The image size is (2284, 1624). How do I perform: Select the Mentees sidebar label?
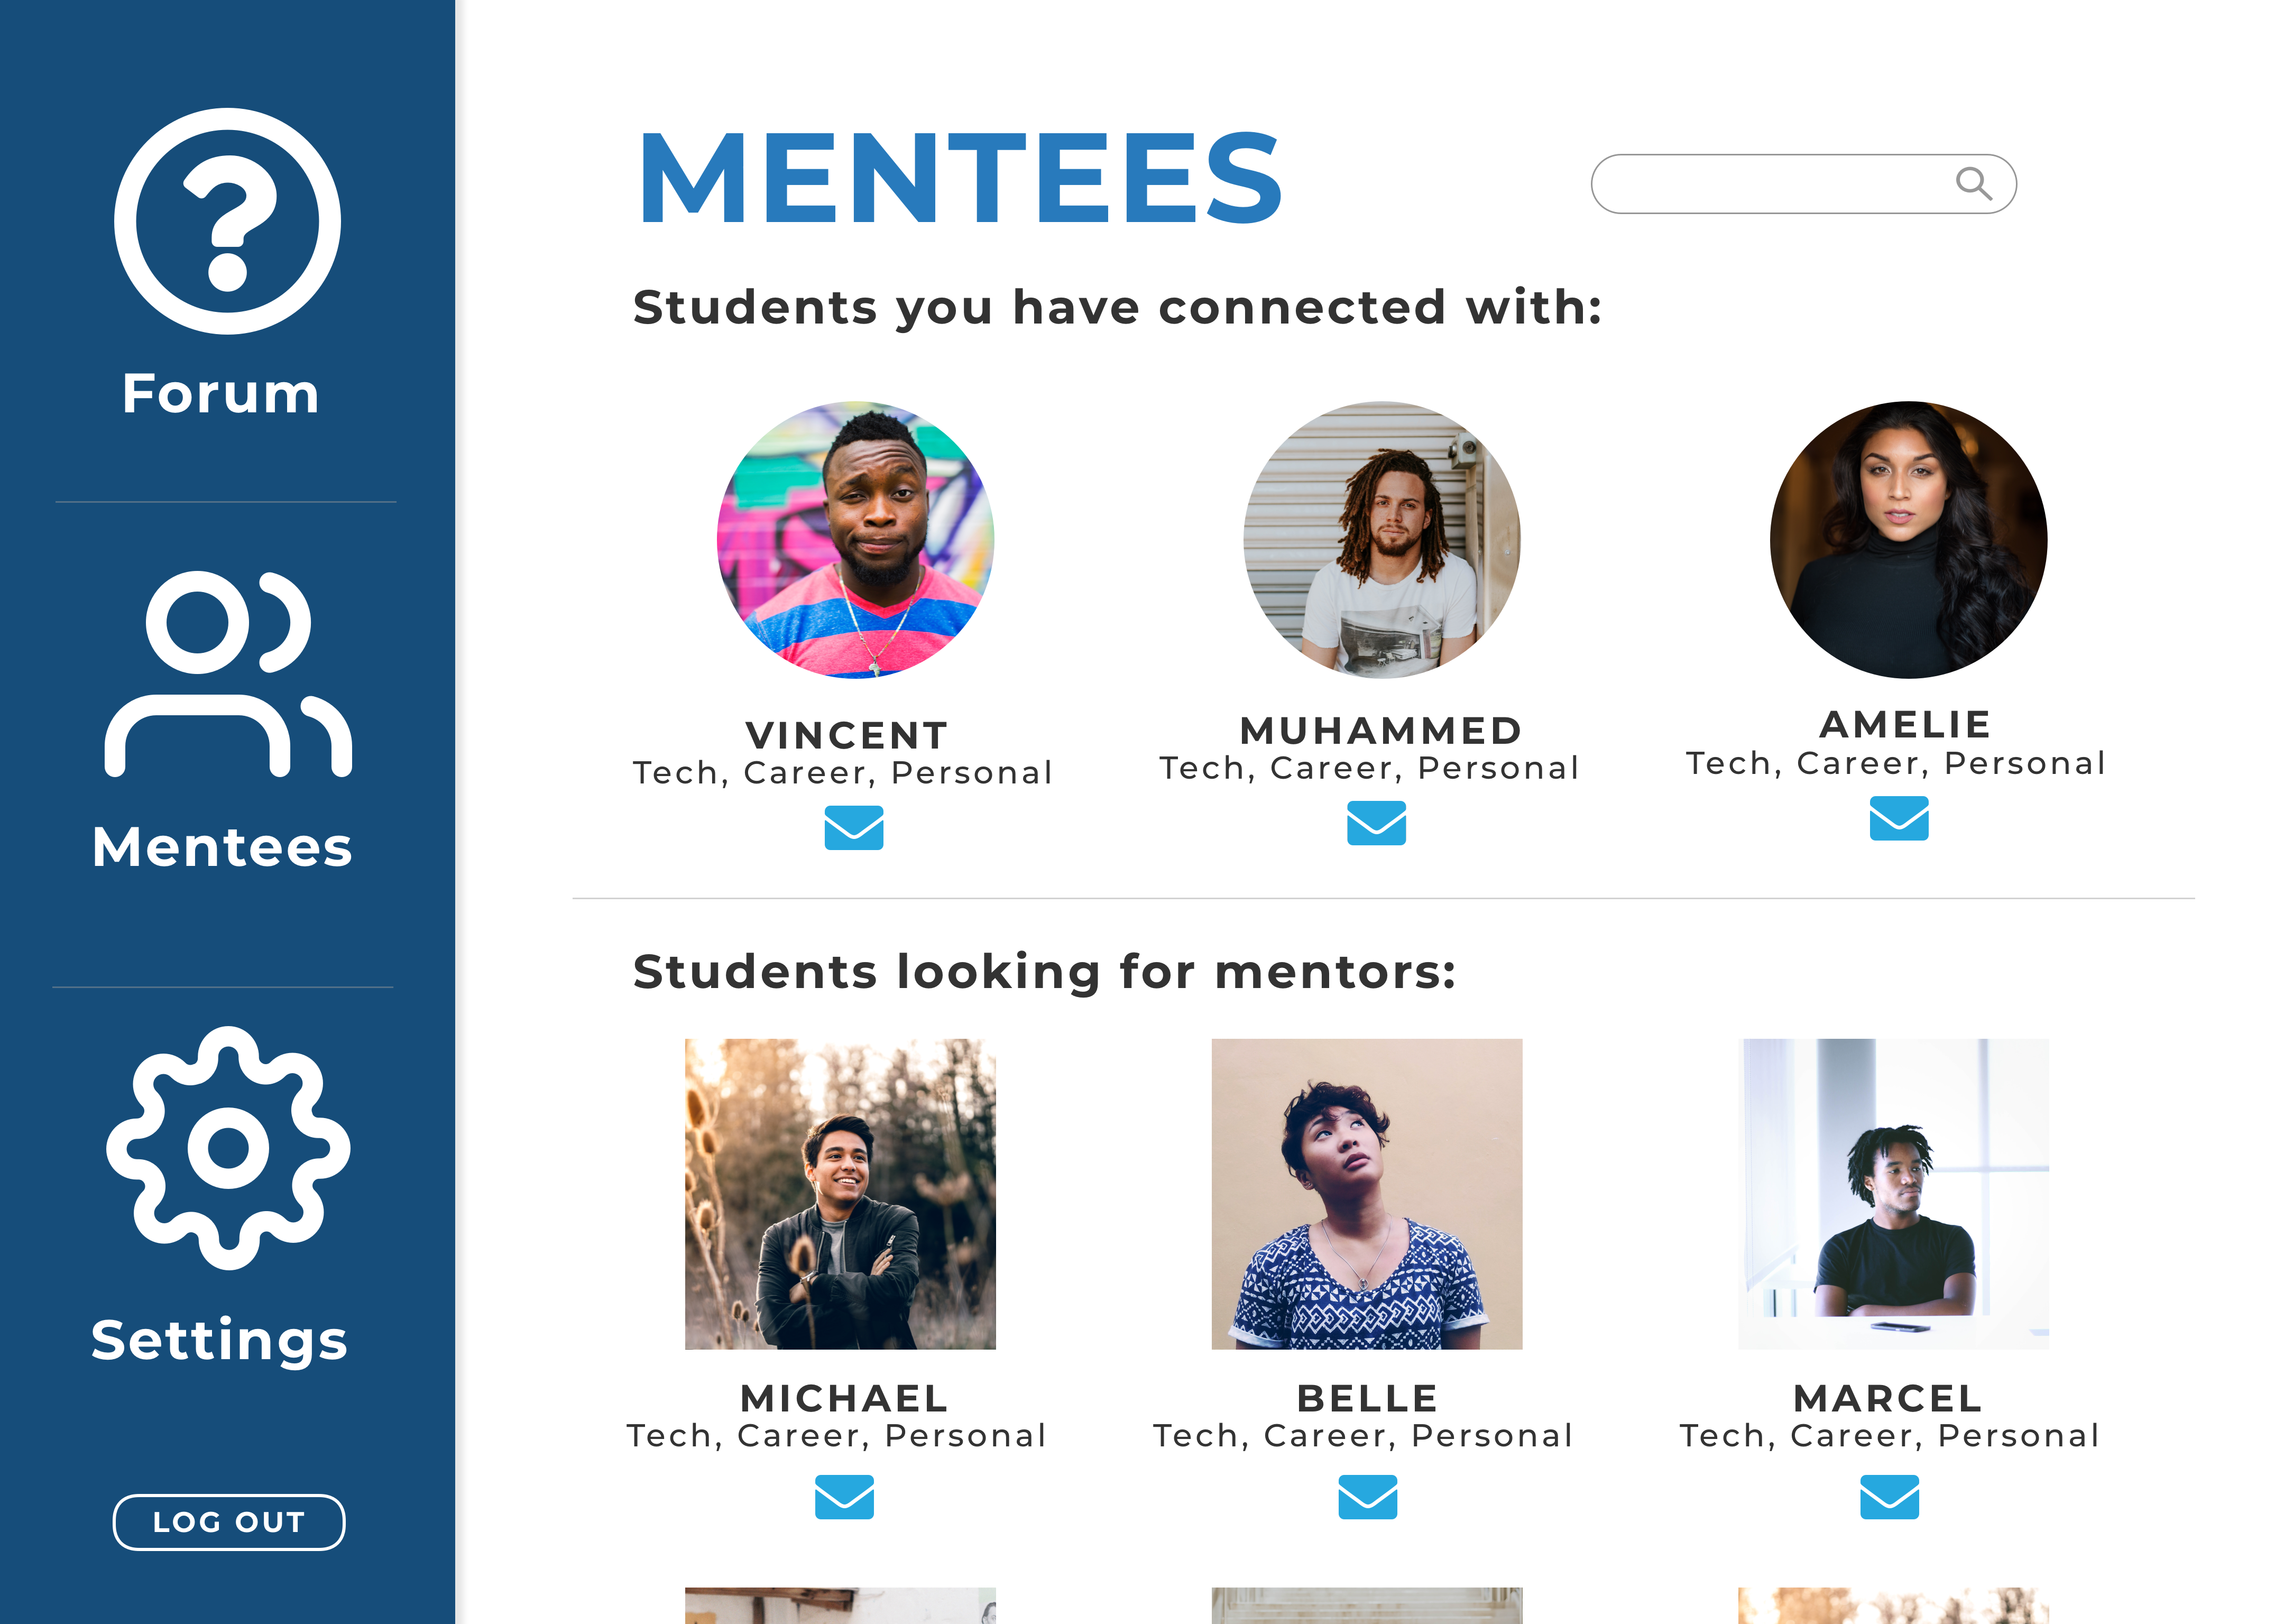222,847
